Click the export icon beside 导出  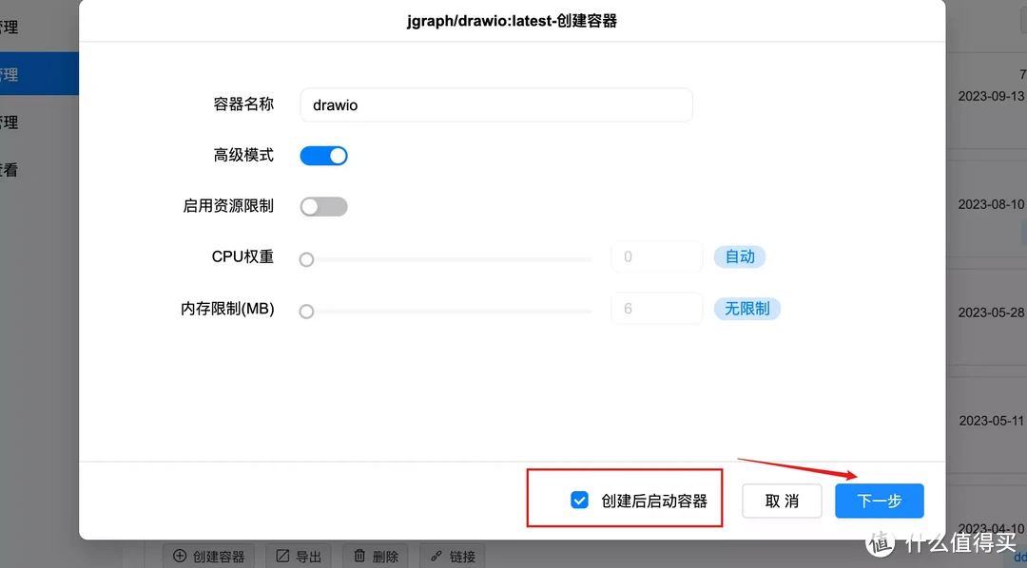282,557
